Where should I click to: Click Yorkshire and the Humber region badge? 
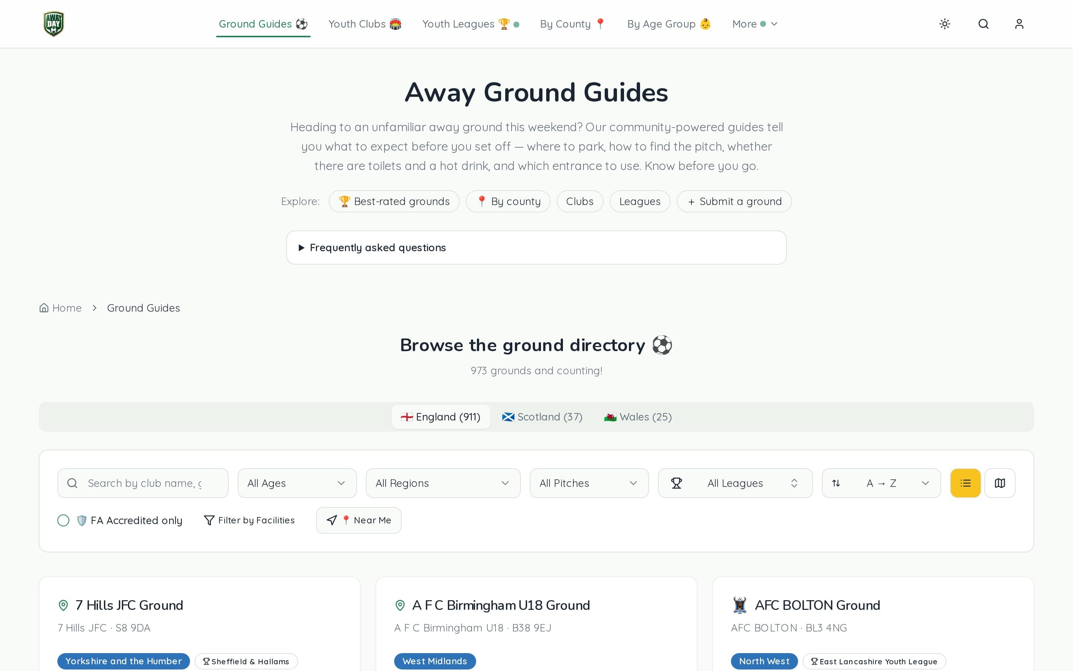pyautogui.click(x=123, y=661)
